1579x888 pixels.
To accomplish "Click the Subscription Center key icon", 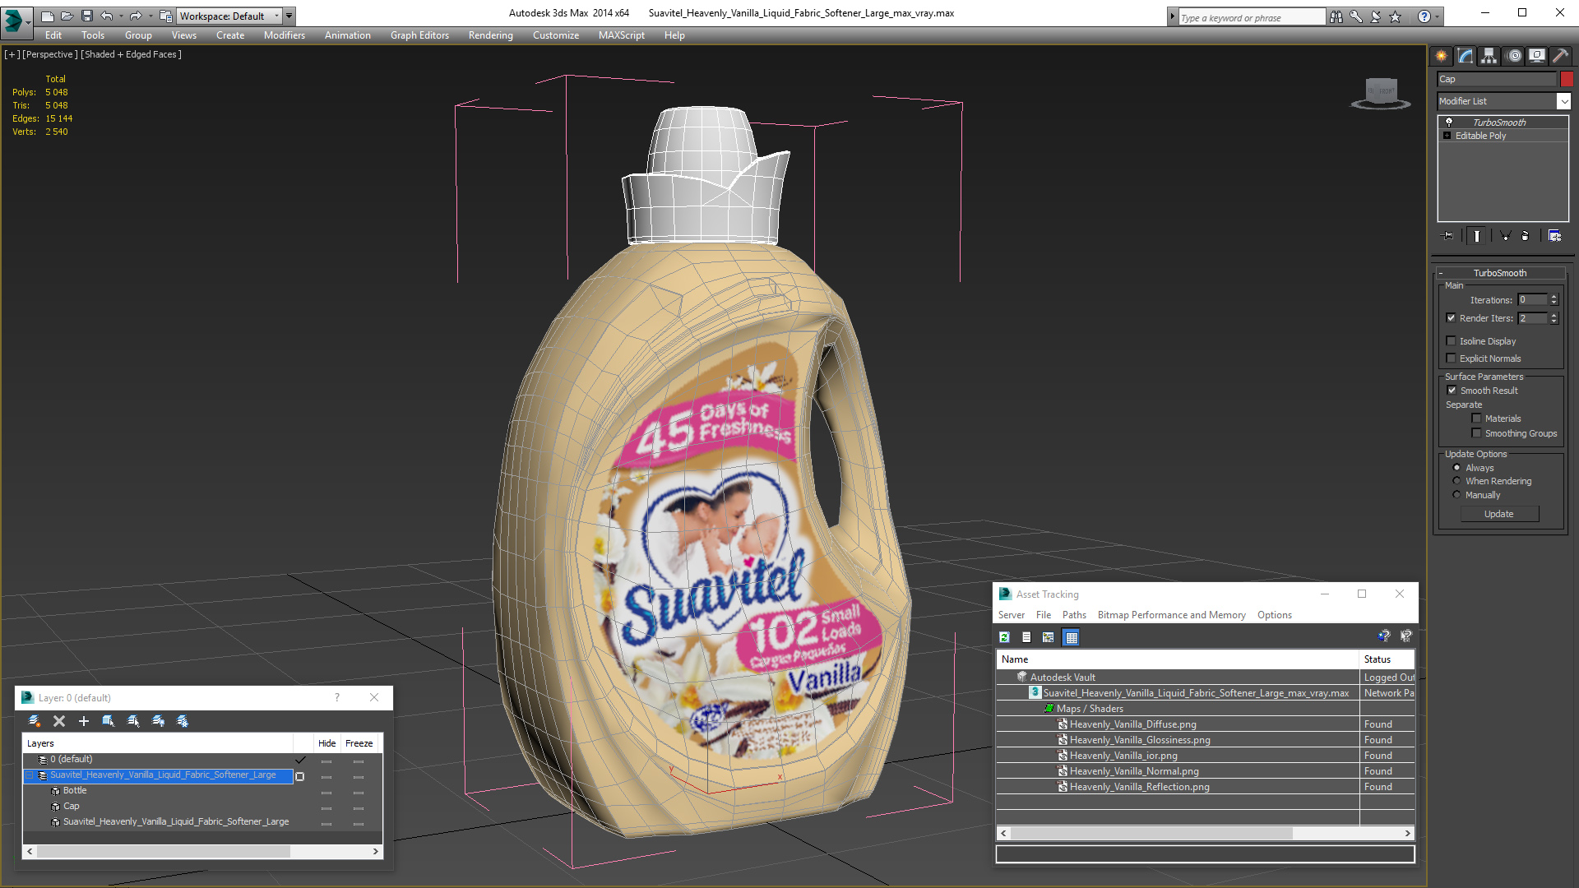I will pyautogui.click(x=1356, y=16).
